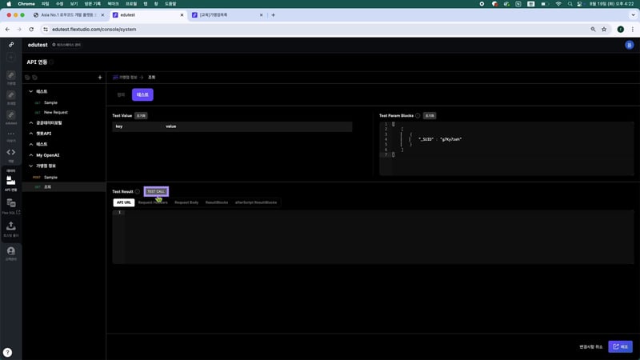The image size is (640, 360).
Task: Switch to the afterScript ResultBlocks tab
Action: tap(256, 202)
